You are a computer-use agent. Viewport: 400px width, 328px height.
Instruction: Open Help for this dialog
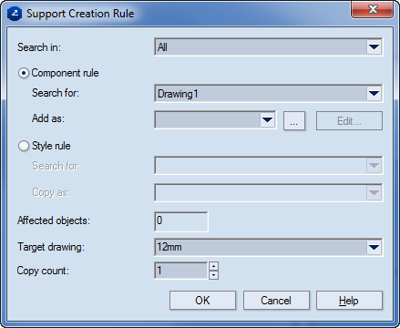pyautogui.click(x=349, y=301)
